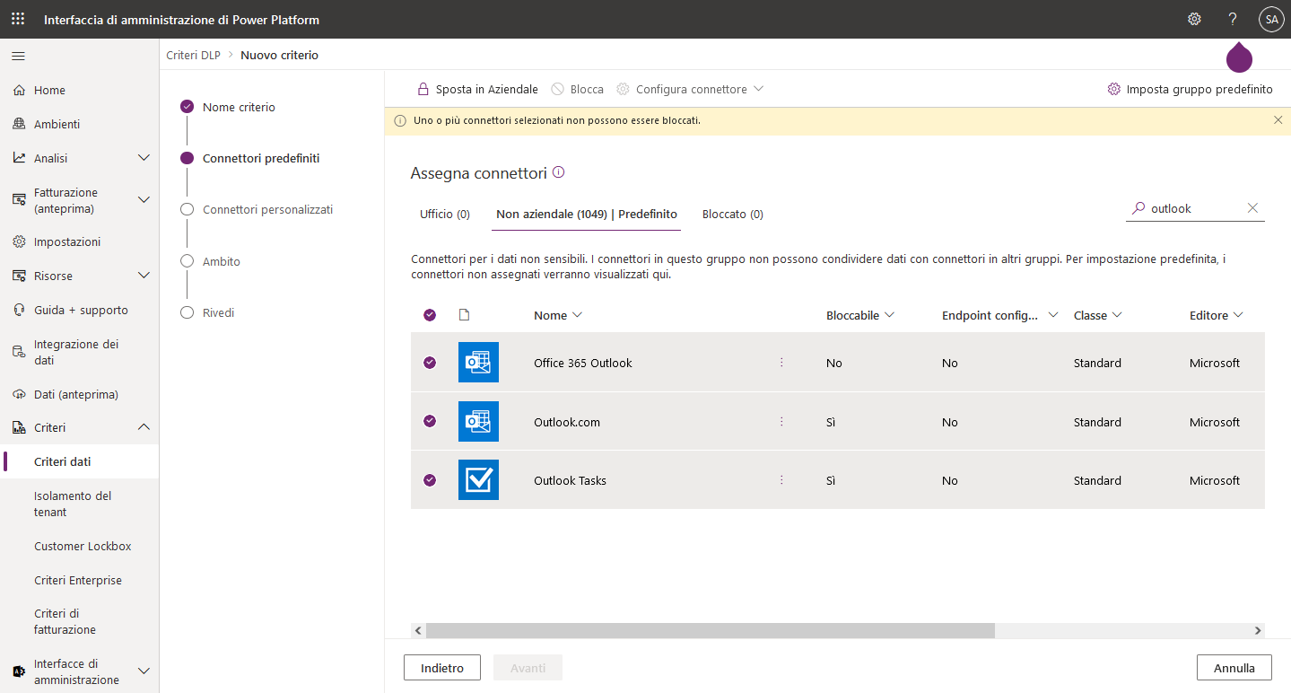Click the horizontal scrollbar of connector table
This screenshot has height=693, width=1291.
click(711, 631)
